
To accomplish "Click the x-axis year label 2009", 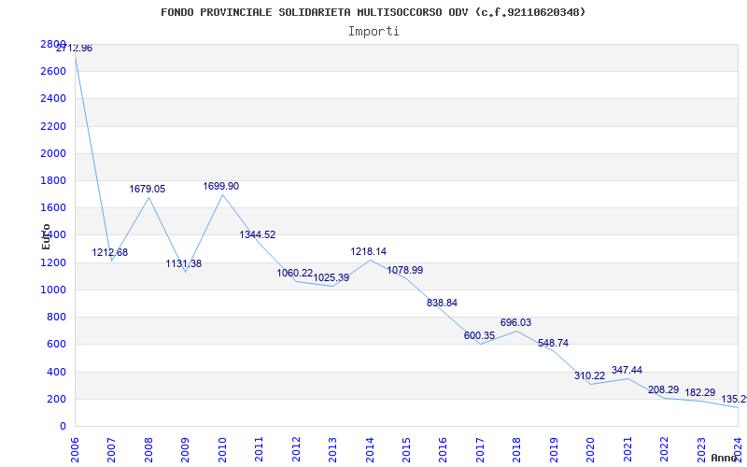I will pos(185,450).
